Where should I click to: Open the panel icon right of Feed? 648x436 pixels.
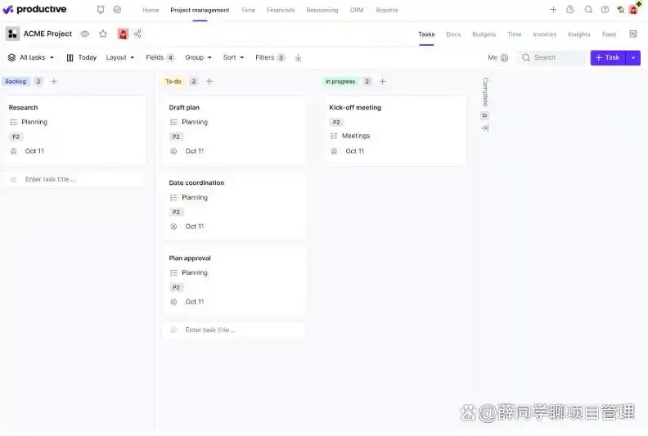coord(633,34)
